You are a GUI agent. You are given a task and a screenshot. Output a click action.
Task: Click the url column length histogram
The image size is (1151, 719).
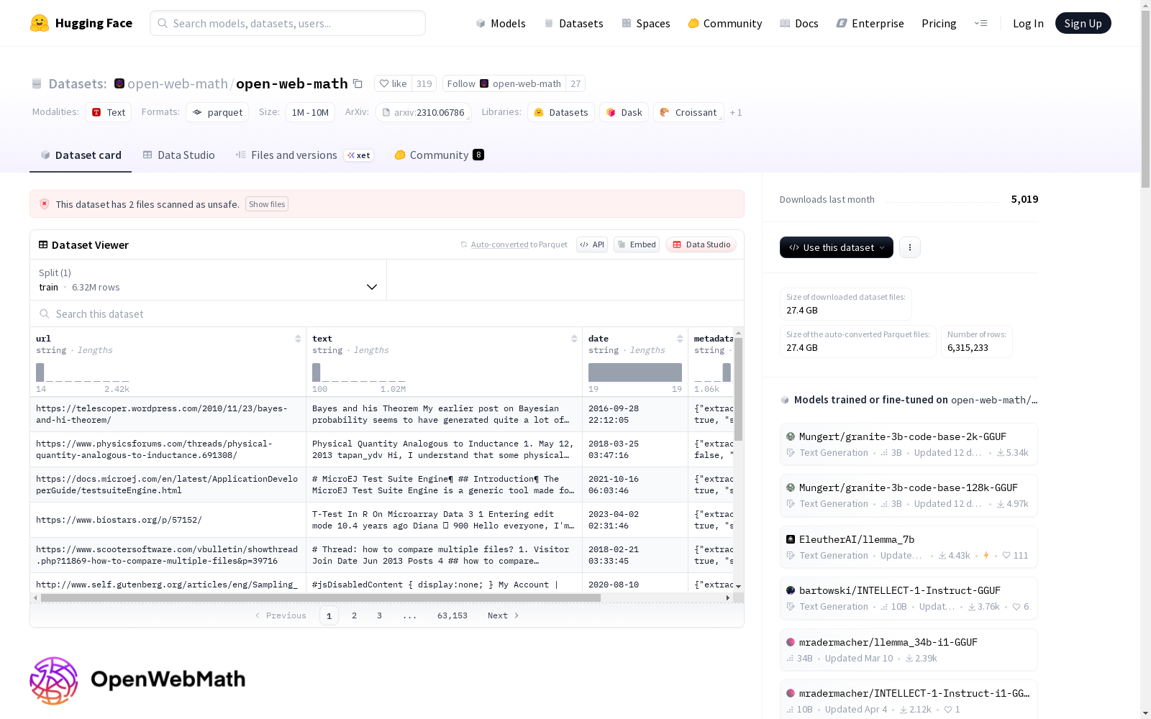coord(83,372)
